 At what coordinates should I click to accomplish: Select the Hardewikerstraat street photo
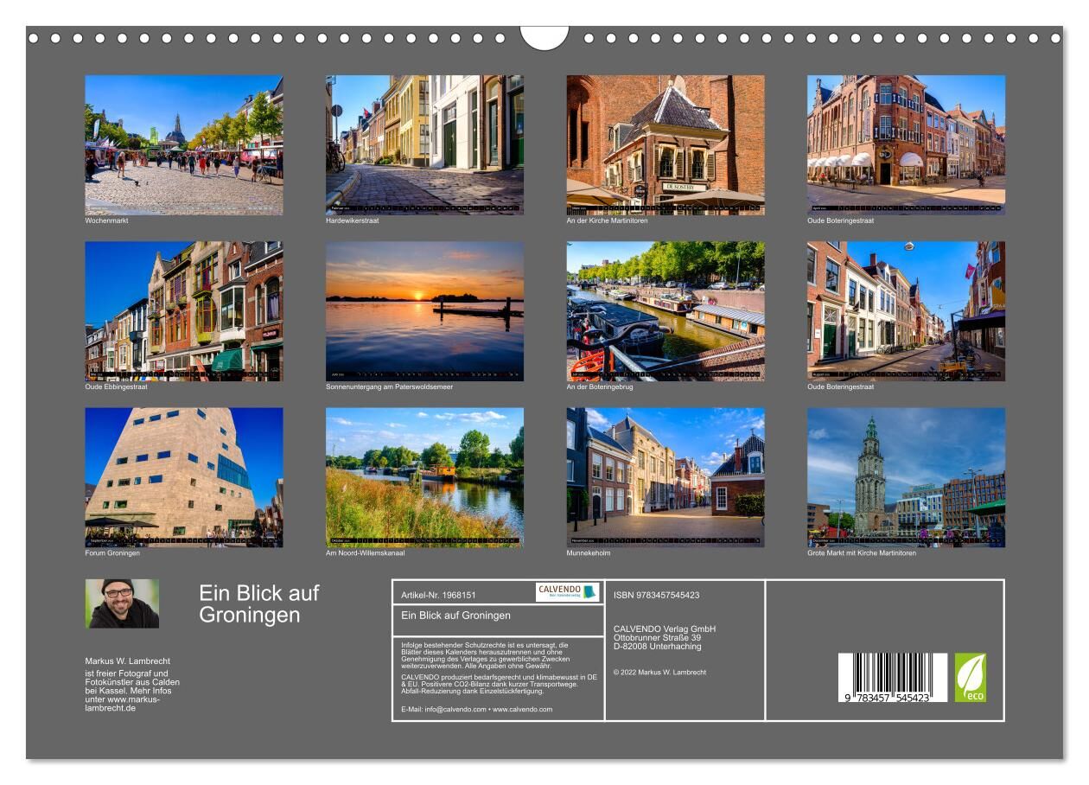(x=424, y=144)
